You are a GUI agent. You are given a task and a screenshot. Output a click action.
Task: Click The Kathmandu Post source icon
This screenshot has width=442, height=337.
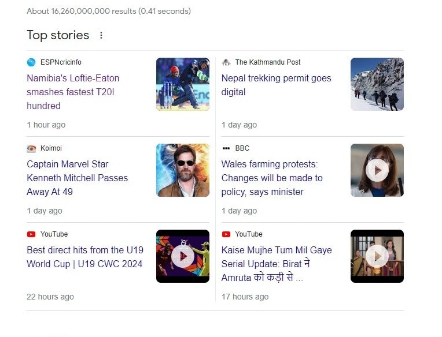click(x=226, y=62)
